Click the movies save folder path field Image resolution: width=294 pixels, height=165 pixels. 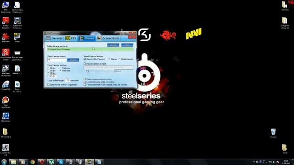(x=90, y=49)
